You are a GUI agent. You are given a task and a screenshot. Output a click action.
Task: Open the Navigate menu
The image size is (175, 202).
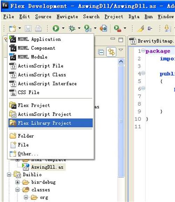(x=67, y=16)
